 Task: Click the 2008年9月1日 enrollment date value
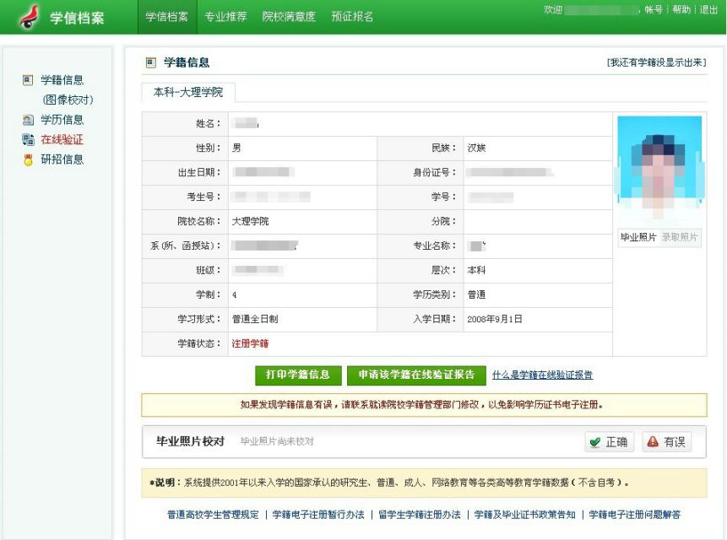(495, 319)
